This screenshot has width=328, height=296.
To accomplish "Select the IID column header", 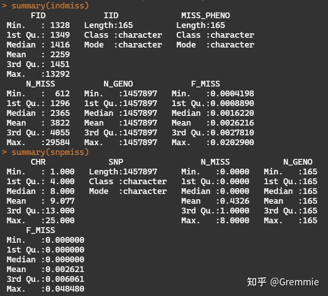I will pos(111,16).
